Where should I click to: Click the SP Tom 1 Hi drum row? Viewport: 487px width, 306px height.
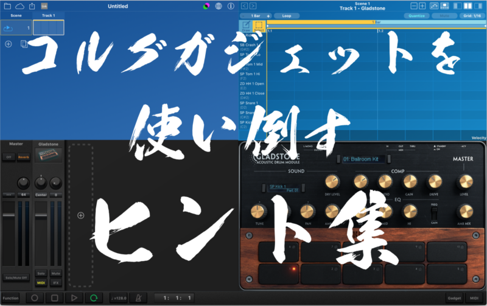click(252, 76)
